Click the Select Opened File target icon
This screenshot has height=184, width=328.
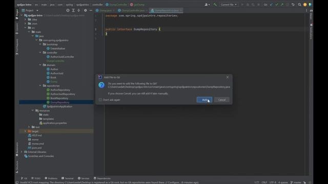68,10
